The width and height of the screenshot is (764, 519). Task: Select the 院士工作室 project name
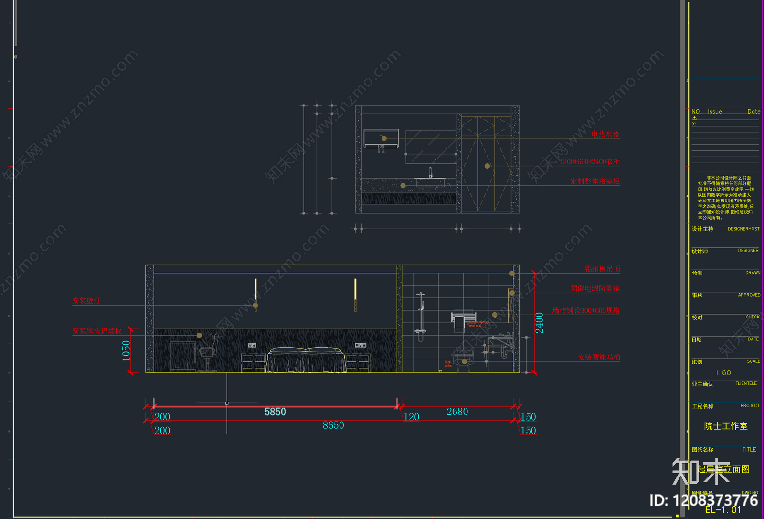726,426
